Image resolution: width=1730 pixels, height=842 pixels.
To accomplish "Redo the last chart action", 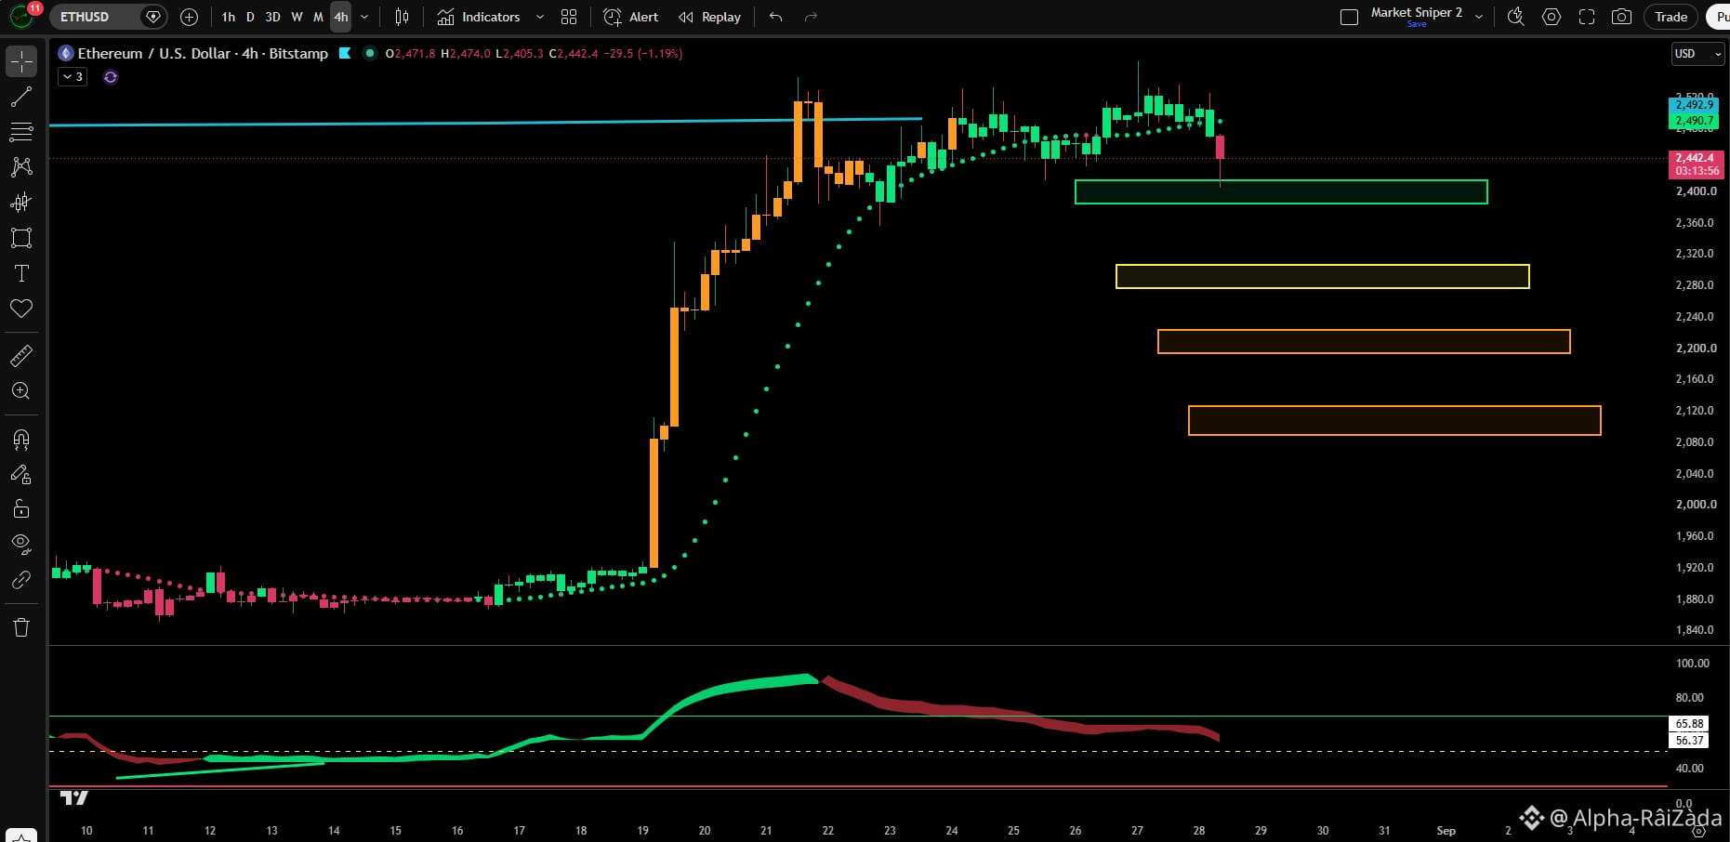I will [811, 17].
